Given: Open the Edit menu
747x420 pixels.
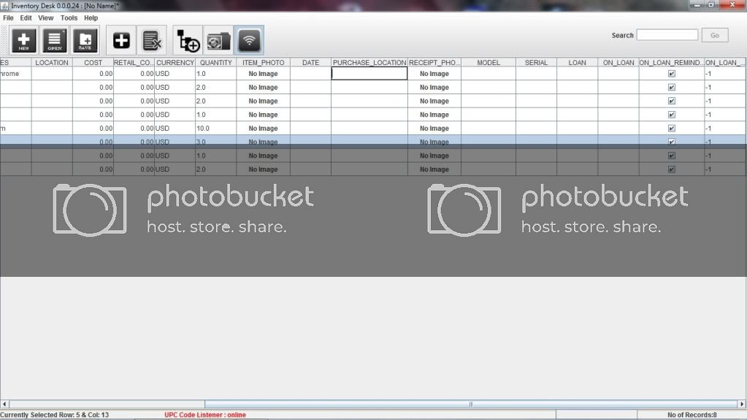Looking at the screenshot, I should point(26,18).
